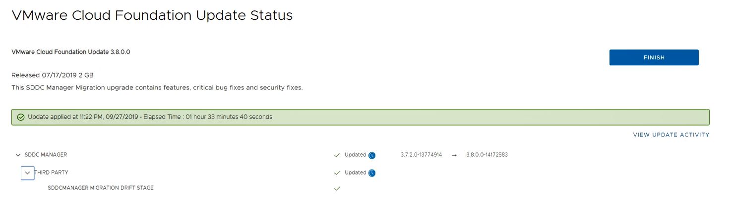The image size is (730, 222).
Task: Open the View Update Activity link
Action: [671, 135]
